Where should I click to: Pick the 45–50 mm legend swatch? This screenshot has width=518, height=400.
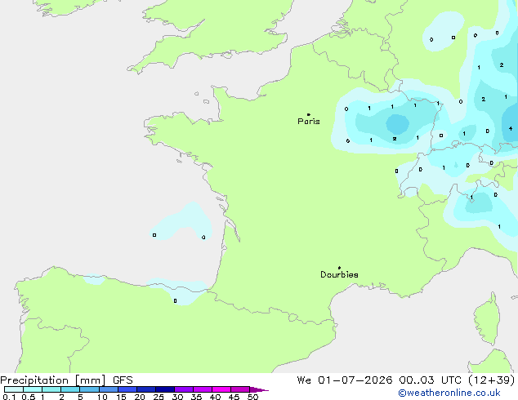(240, 389)
